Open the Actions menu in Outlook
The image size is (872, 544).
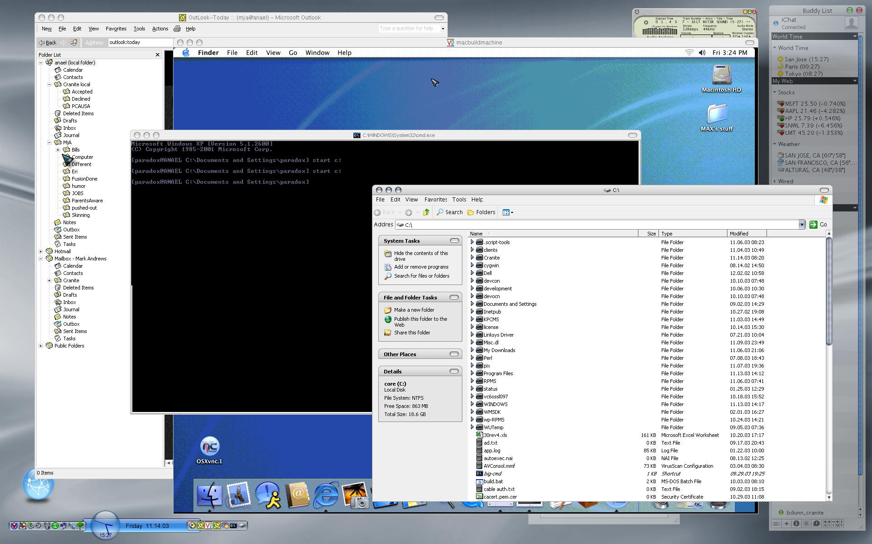point(160,29)
